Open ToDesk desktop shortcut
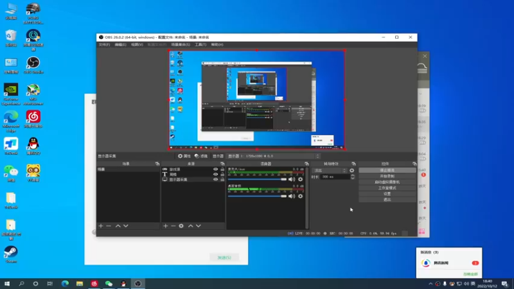The width and height of the screenshot is (514, 289). click(11, 146)
